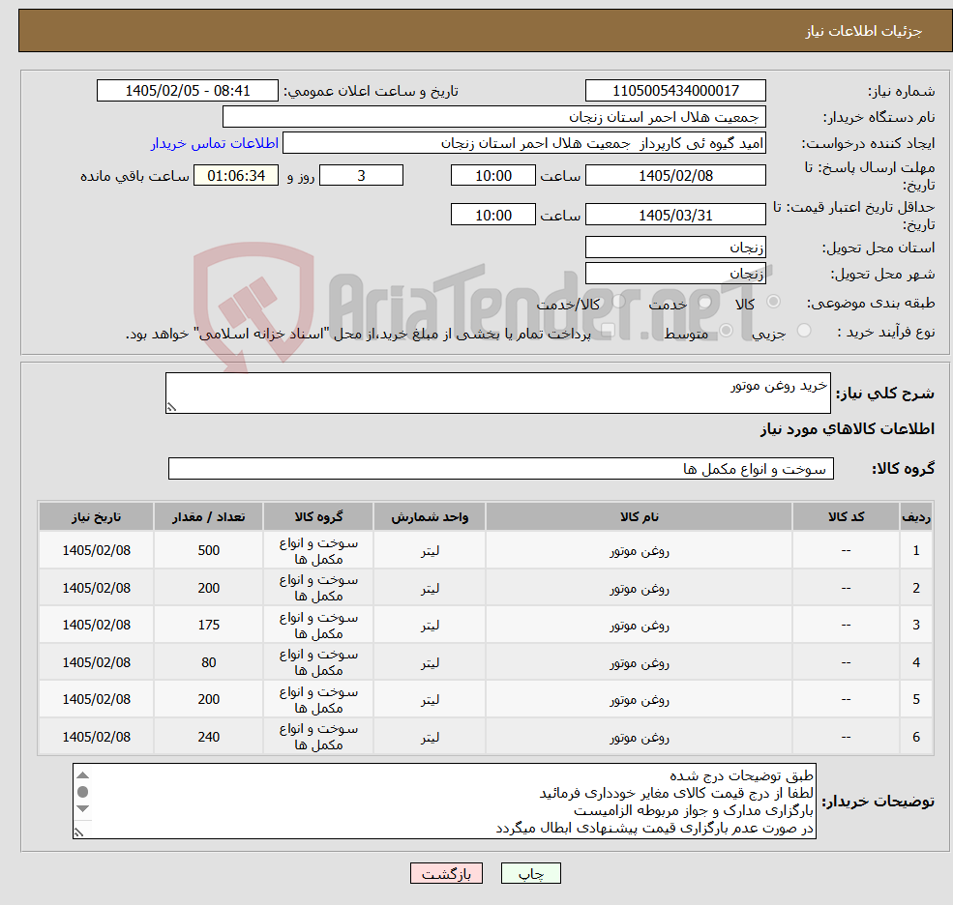This screenshot has height=905, width=953.
Task: Click row number 3 cell
Action: click(x=916, y=625)
